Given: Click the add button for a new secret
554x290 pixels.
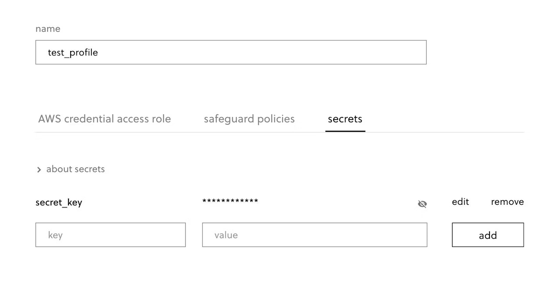Looking at the screenshot, I should click(488, 235).
